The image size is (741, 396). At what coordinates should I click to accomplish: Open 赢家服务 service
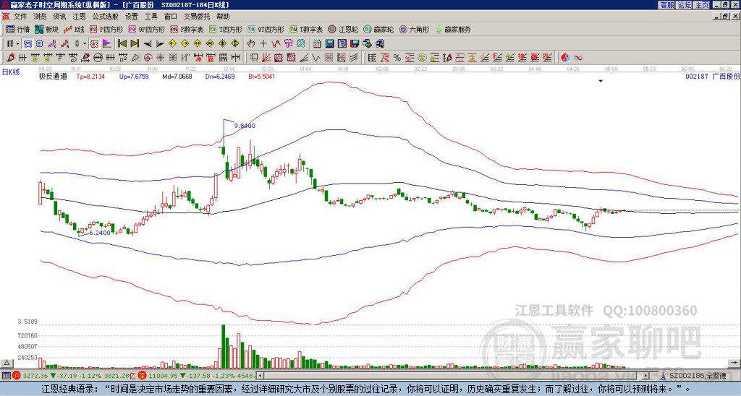coord(453,29)
